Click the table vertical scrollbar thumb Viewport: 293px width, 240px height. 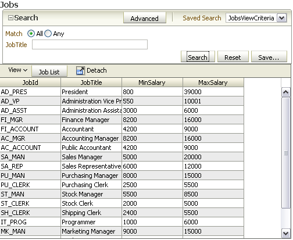tap(286, 153)
